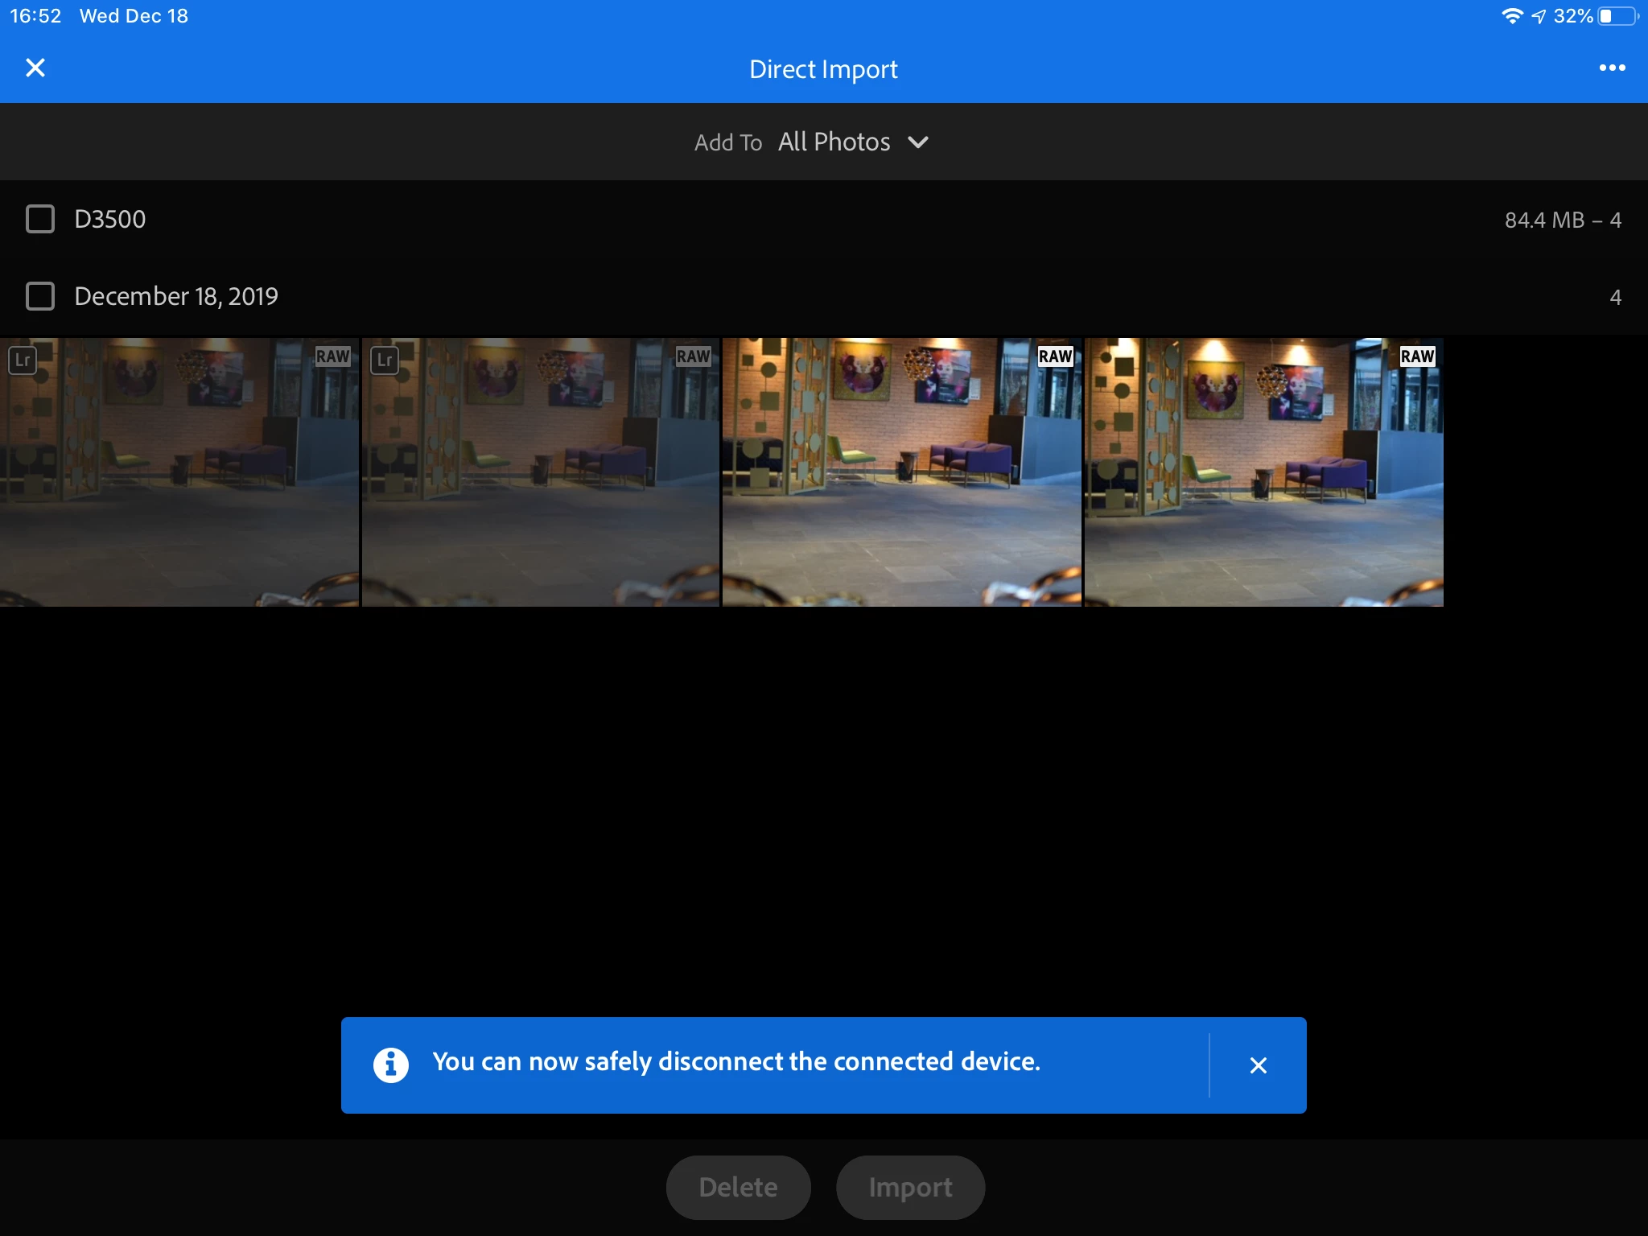The width and height of the screenshot is (1648, 1236).
Task: Open the All Photos destination selector
Action: (834, 142)
